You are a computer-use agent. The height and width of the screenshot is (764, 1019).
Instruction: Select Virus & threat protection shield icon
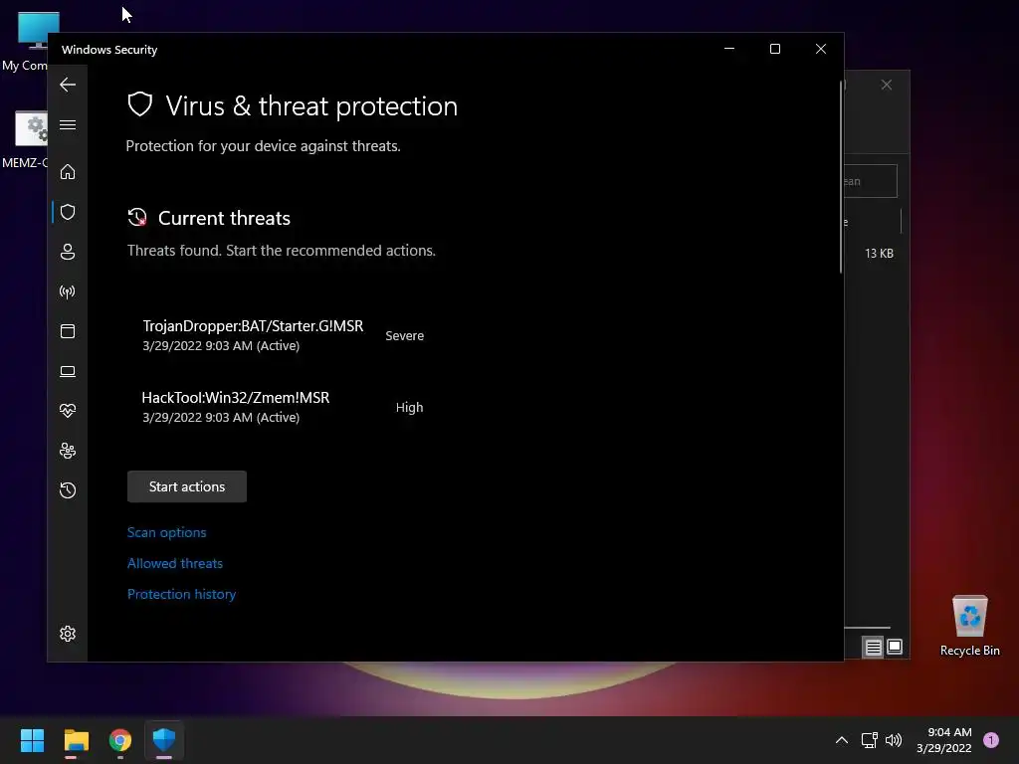pos(68,212)
